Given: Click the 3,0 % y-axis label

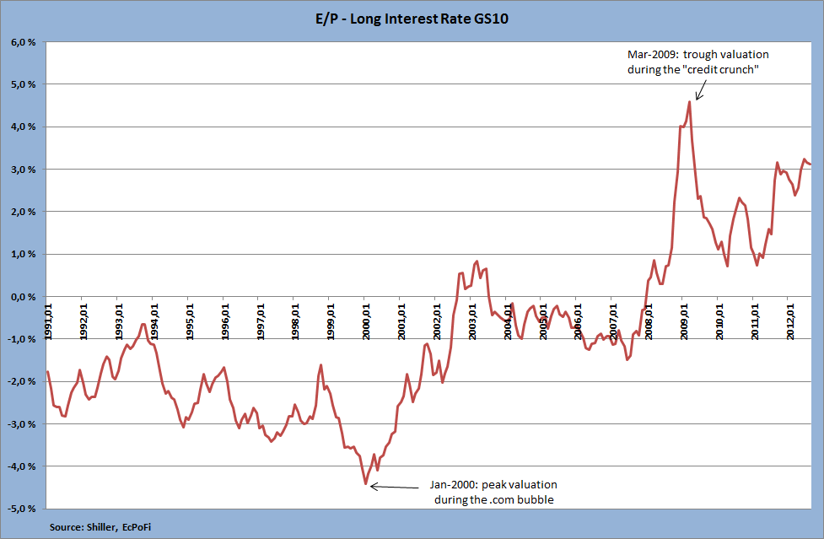Looking at the screenshot, I should point(23,170).
